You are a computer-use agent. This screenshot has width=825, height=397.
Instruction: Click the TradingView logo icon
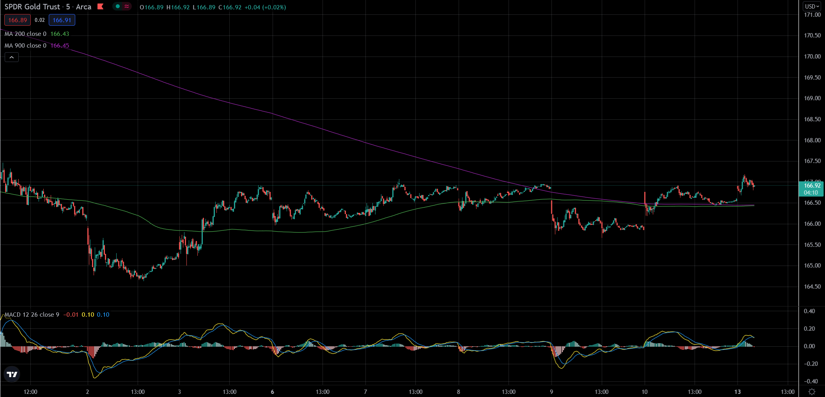12,374
